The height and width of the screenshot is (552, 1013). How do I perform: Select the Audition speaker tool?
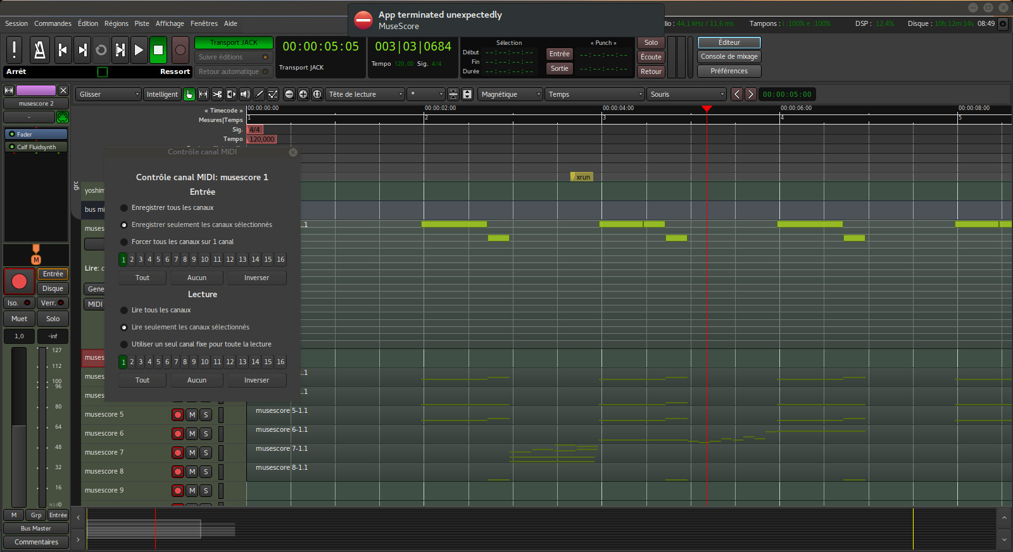pyautogui.click(x=245, y=94)
